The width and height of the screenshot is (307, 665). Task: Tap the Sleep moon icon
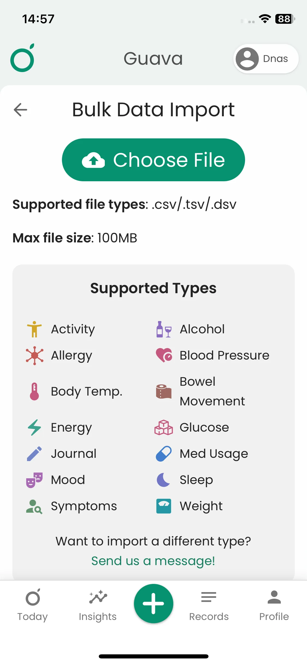[x=164, y=480]
